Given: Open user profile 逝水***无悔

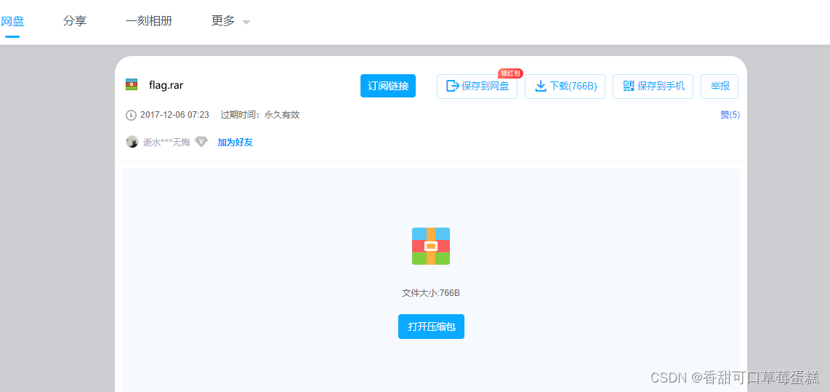Looking at the screenshot, I should pos(166,142).
